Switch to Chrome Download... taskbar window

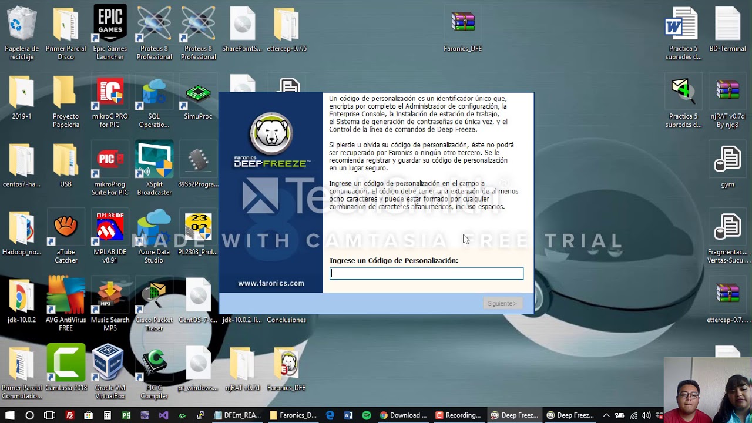click(x=403, y=415)
